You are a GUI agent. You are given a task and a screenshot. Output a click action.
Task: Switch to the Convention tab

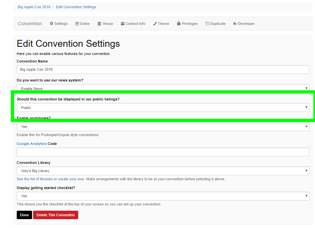30,23
